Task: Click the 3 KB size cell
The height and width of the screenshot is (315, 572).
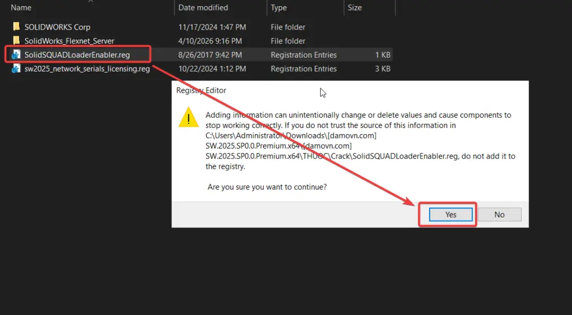Action: tap(383, 69)
